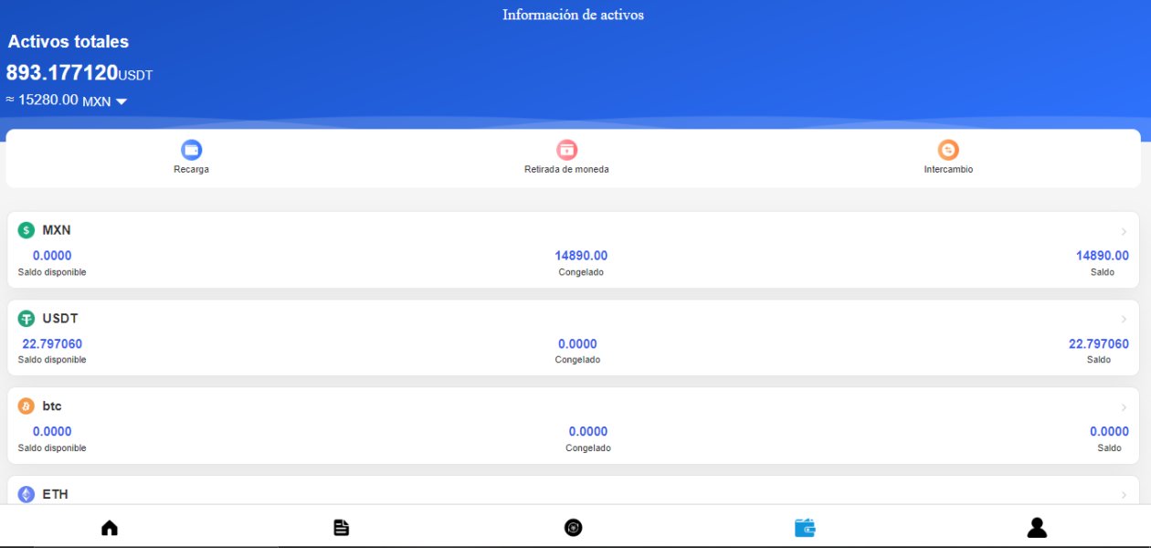The height and width of the screenshot is (548, 1151).
Task: Click the Información de activos title
Action: (573, 15)
